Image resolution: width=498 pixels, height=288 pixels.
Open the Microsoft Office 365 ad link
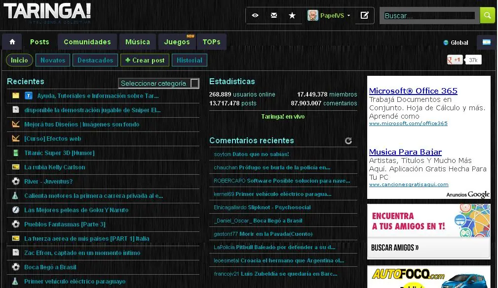(413, 91)
